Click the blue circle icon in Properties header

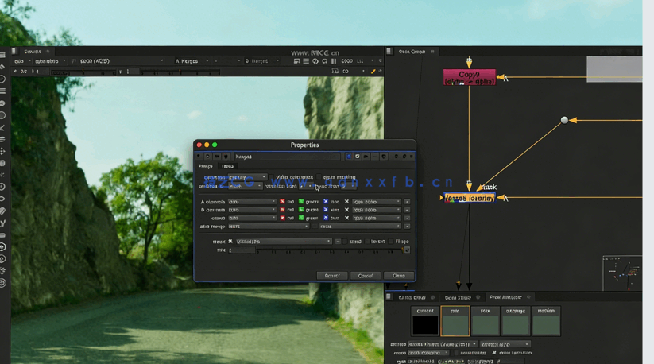point(349,157)
